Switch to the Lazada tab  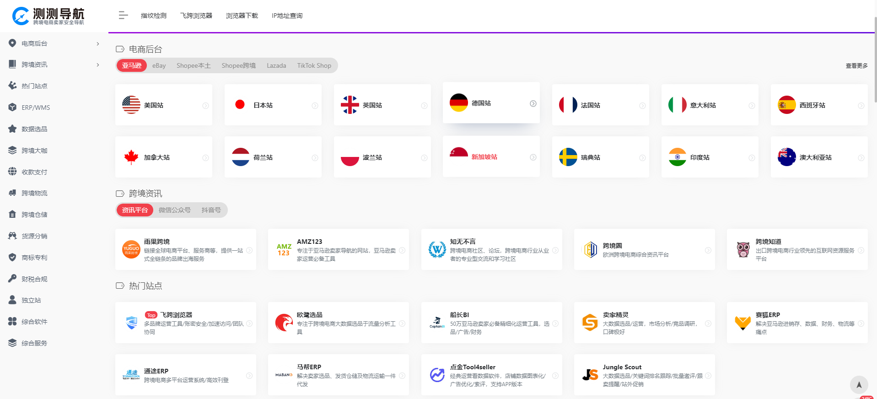click(276, 65)
